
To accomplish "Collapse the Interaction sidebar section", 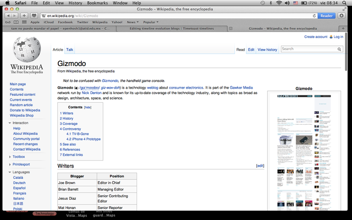I will [x=10, y=123].
